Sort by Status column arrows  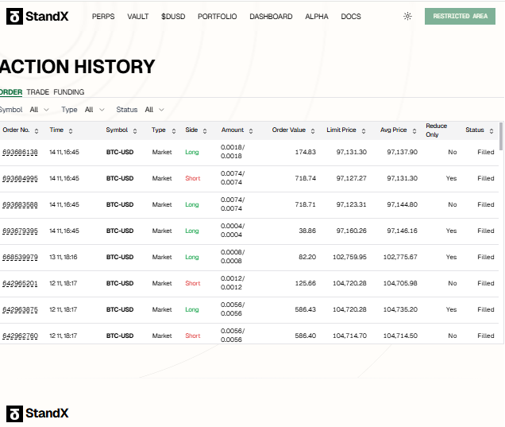tap(492, 130)
